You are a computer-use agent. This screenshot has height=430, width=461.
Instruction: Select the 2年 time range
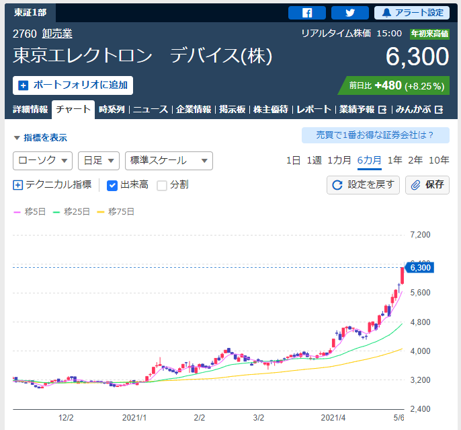tap(415, 160)
